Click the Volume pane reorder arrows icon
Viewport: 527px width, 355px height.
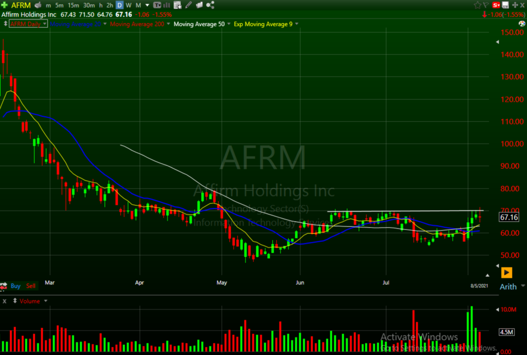click(15, 301)
